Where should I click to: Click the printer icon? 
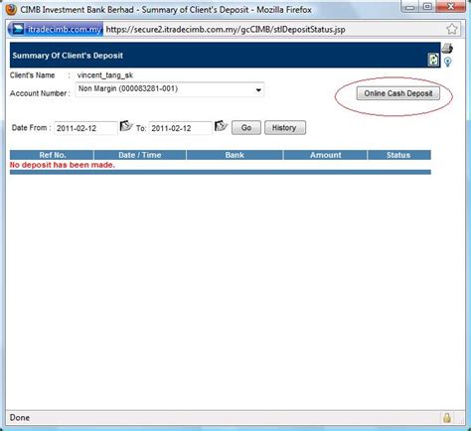[x=447, y=49]
